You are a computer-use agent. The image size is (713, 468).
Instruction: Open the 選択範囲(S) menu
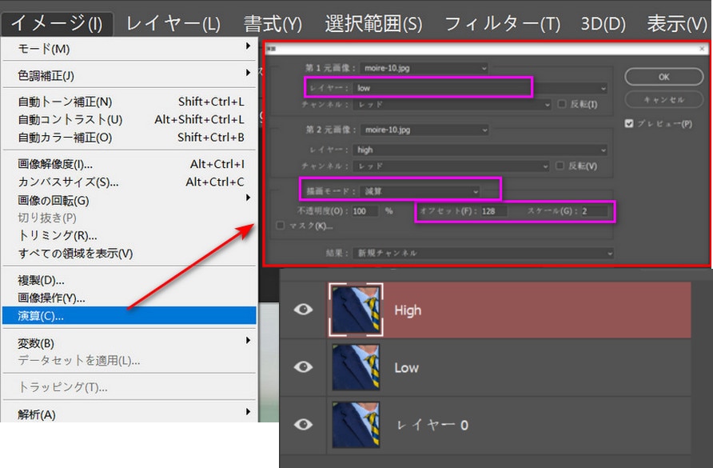tap(373, 23)
